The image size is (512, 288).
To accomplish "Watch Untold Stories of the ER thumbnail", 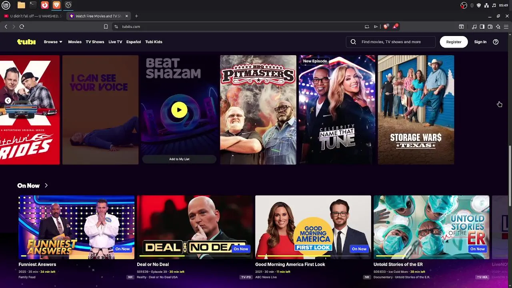I will [432, 227].
